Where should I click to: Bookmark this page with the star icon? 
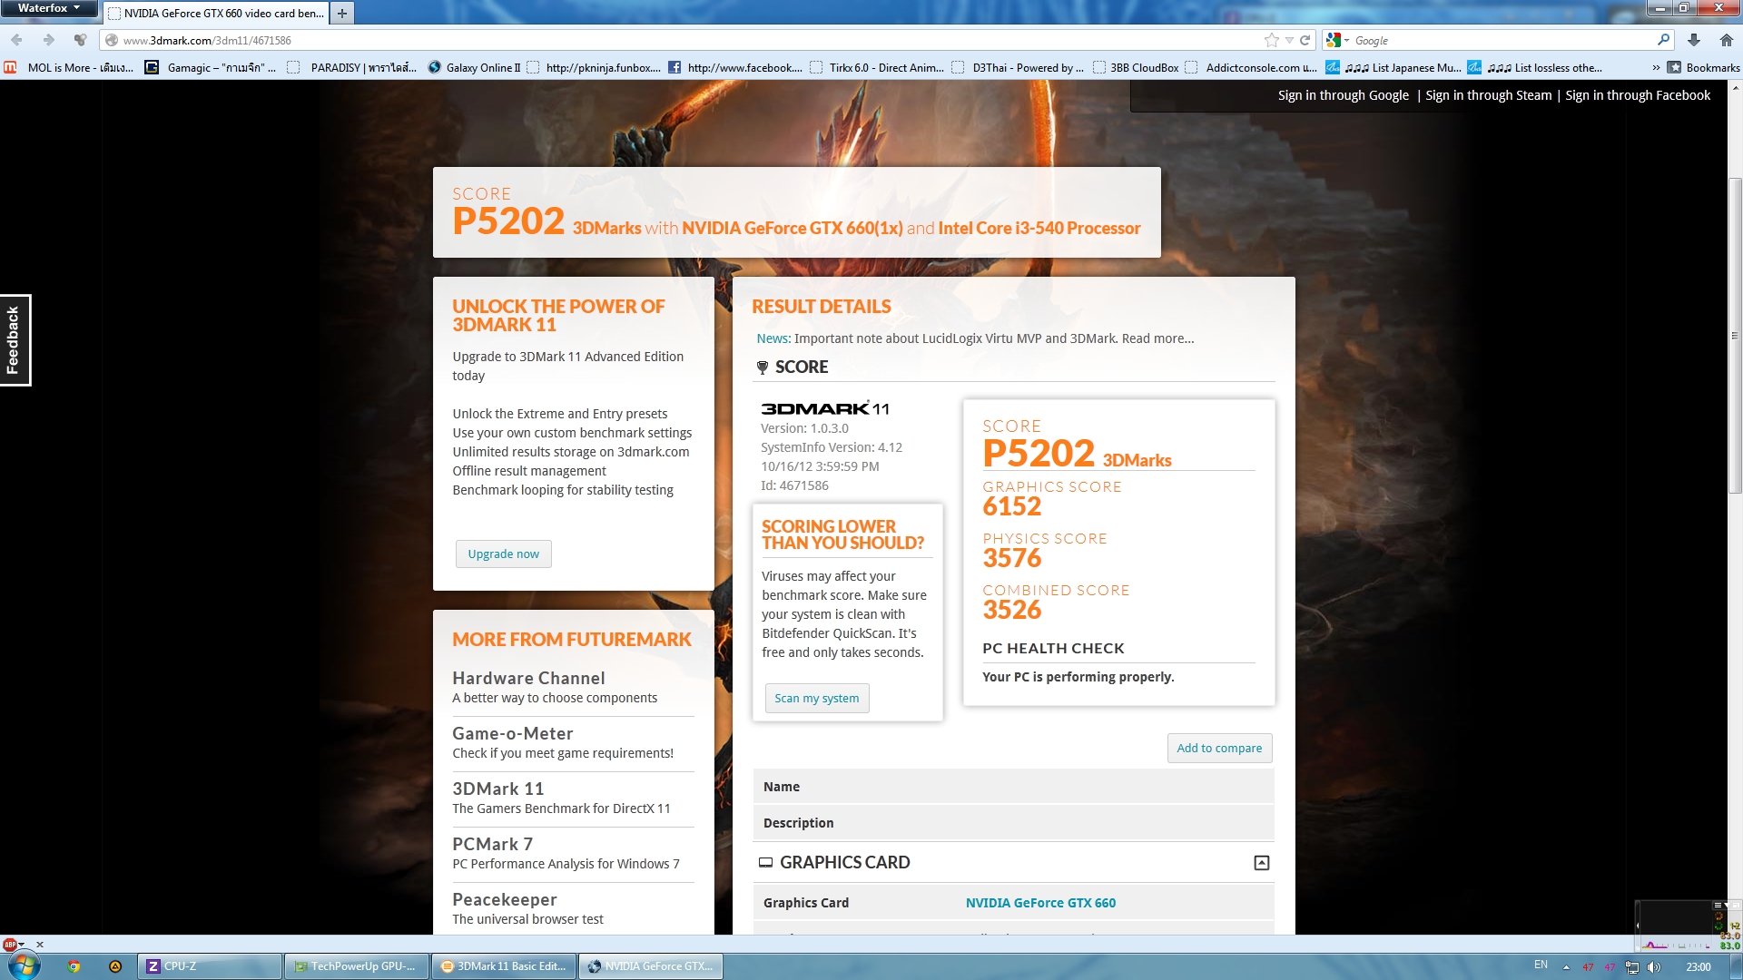[x=1271, y=40]
